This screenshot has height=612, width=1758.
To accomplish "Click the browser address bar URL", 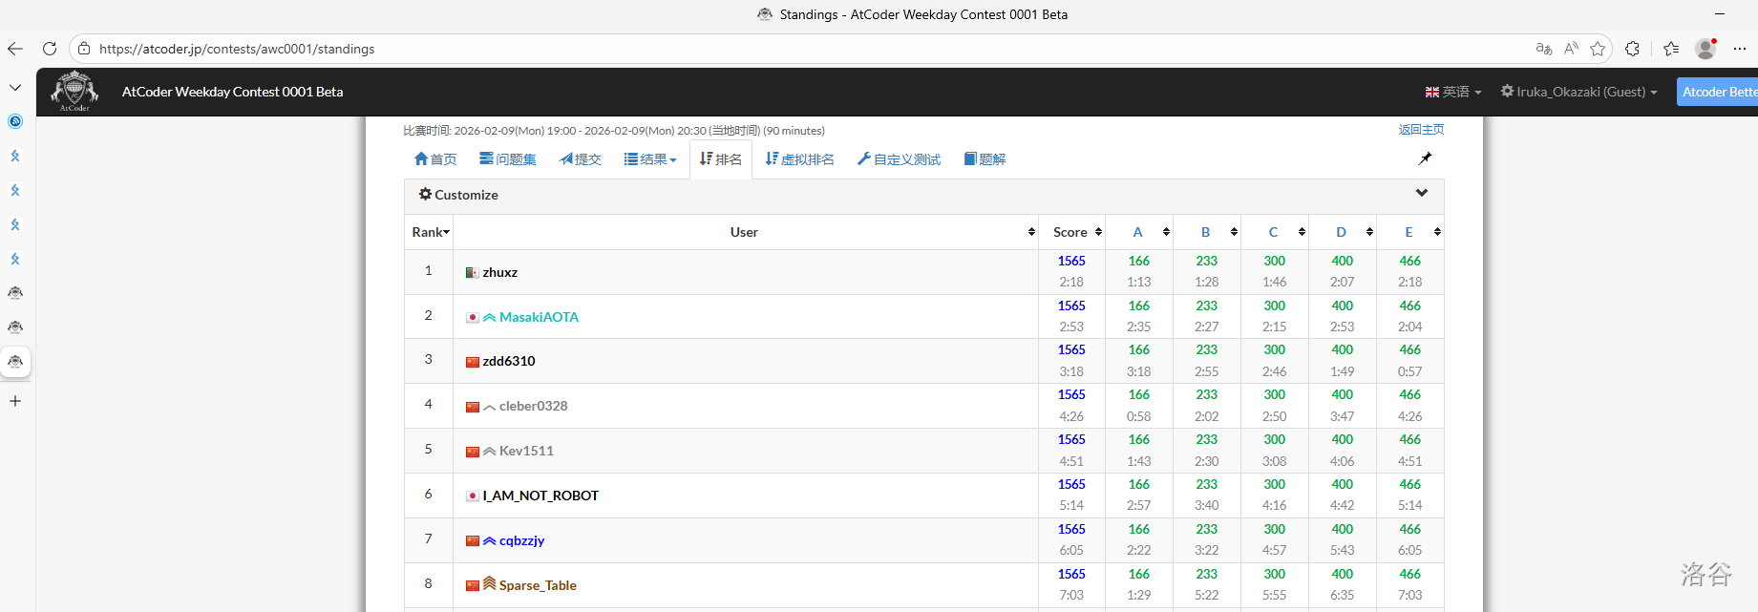I will click(x=237, y=49).
